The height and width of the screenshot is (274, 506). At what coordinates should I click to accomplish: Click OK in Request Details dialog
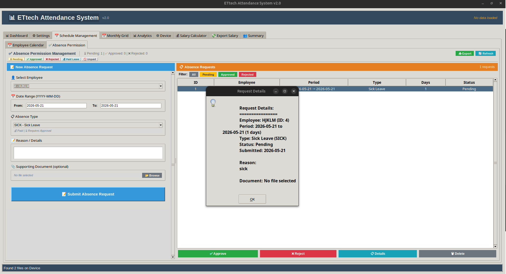[x=252, y=199]
